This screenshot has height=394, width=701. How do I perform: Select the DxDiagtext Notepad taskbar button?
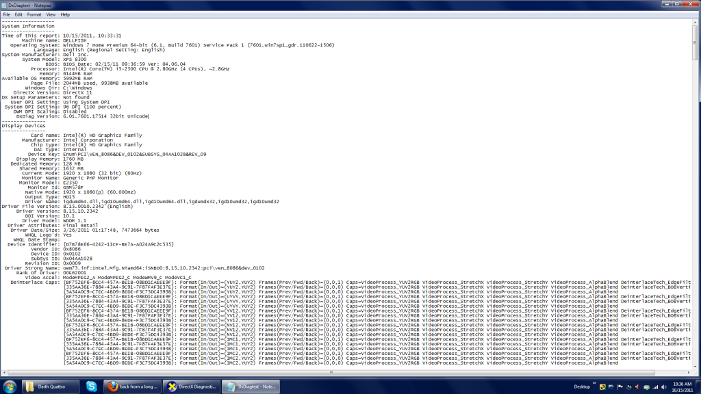point(251,387)
